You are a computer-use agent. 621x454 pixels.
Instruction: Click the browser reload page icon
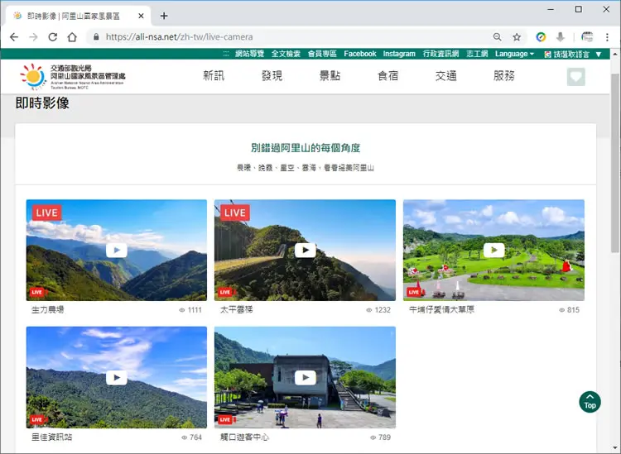pyautogui.click(x=53, y=37)
